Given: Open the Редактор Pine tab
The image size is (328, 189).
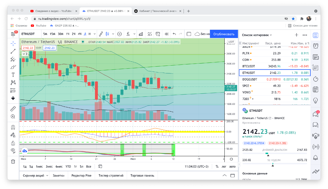Looking at the screenshot, I should pyautogui.click(x=81, y=176).
